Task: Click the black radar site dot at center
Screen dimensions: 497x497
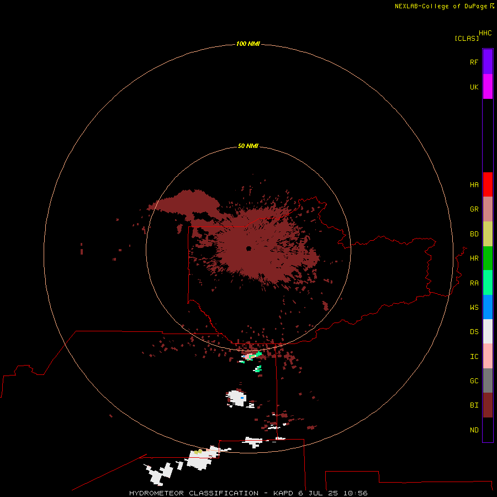Action: pos(249,248)
